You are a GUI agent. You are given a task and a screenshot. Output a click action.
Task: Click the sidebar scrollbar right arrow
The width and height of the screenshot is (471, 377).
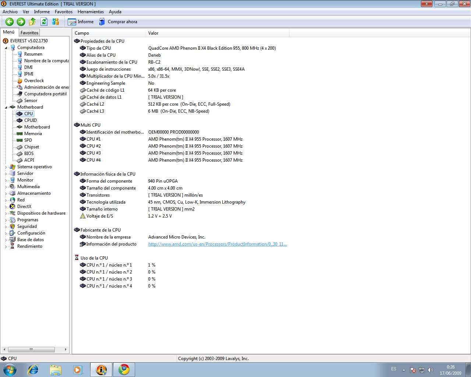65,349
